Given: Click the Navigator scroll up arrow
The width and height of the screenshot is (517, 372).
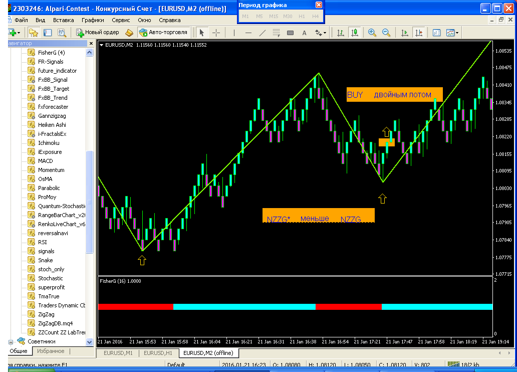Looking at the screenshot, I should 89,53.
